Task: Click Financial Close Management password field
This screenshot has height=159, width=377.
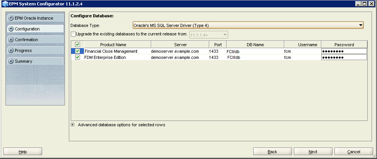Action: 344,51
